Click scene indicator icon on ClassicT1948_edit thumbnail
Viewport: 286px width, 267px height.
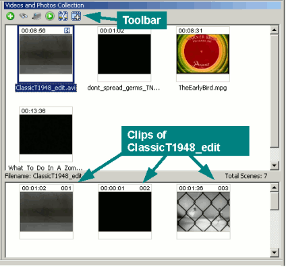(67, 30)
